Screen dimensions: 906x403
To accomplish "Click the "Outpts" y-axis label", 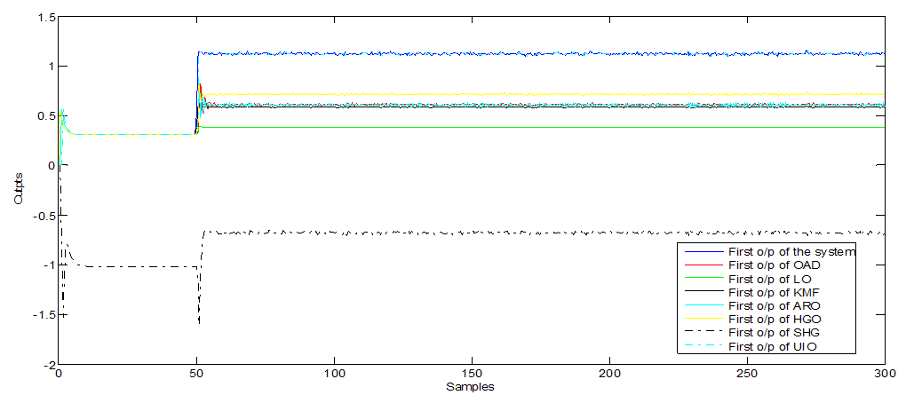I will coord(18,190).
